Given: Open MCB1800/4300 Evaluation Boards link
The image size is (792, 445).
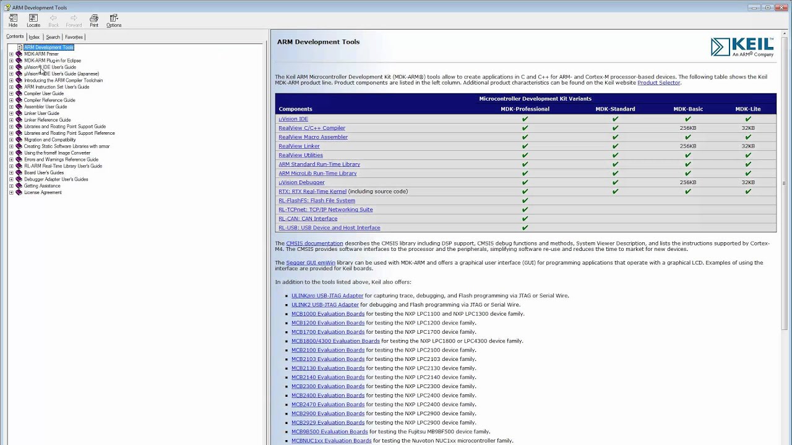Looking at the screenshot, I should click(x=335, y=341).
